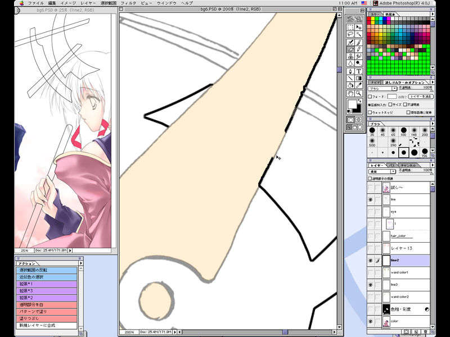Image resolution: width=450 pixels, height=337 pixels.
Task: Open the フィルタ menu
Action: (128, 3)
